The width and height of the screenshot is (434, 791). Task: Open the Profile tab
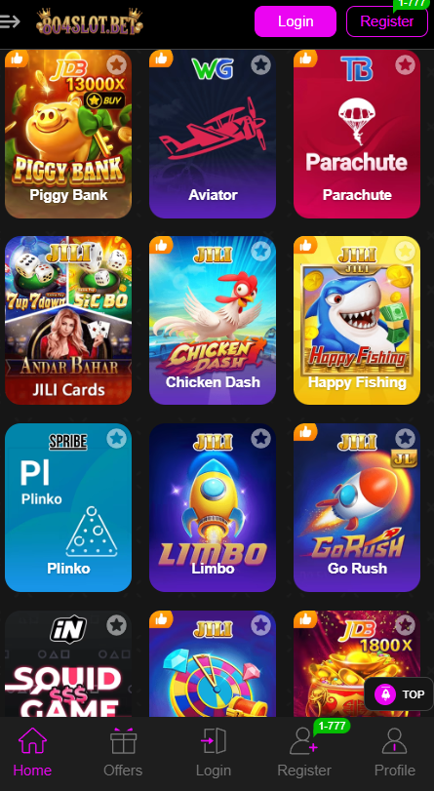395,752
